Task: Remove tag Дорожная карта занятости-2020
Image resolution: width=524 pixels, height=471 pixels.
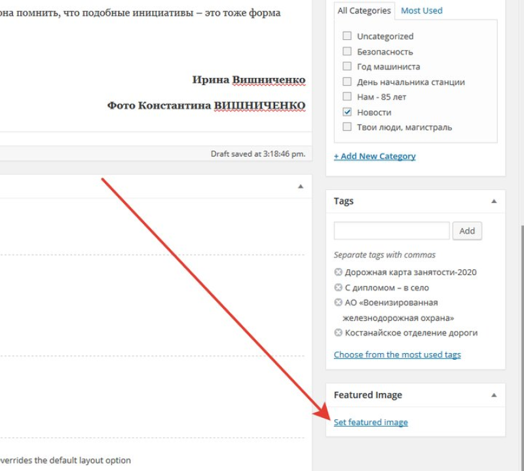Action: click(x=338, y=272)
